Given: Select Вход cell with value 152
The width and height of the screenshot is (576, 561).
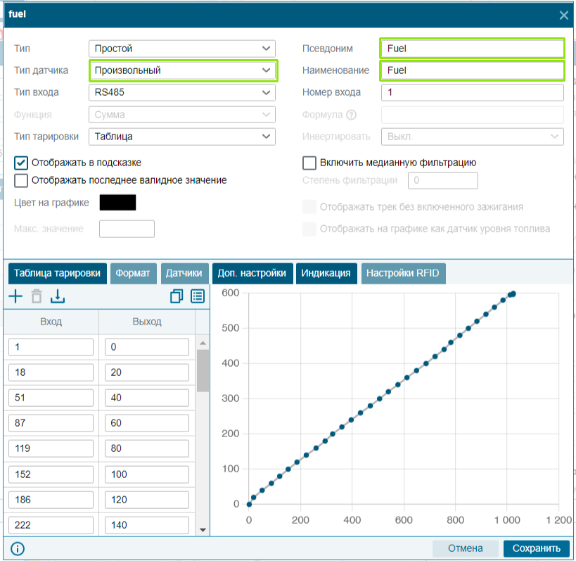Looking at the screenshot, I should (51, 474).
